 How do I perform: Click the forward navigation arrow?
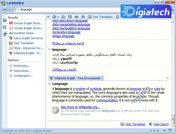pos(10,10)
